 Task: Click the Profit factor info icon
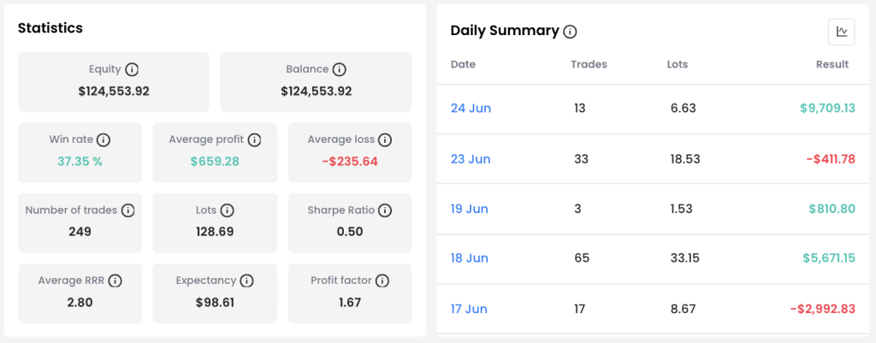tap(382, 281)
